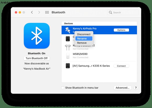Click the magnifying glass search icon
The width and height of the screenshot is (152, 108).
(x=110, y=12)
